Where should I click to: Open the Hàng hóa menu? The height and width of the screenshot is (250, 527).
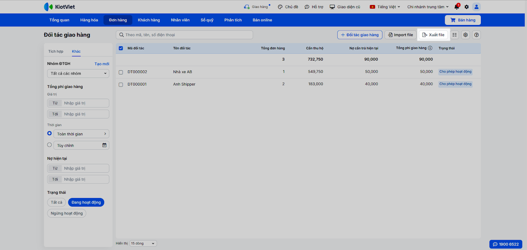(x=89, y=20)
